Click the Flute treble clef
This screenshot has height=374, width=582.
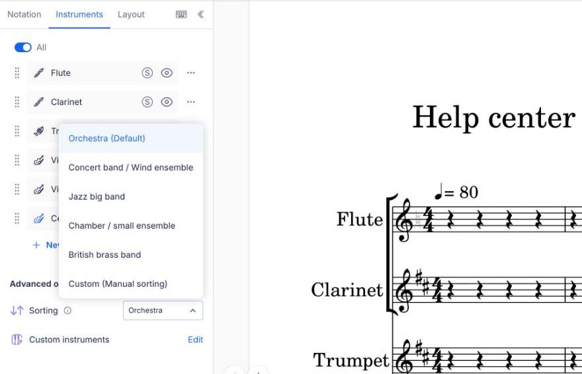(x=404, y=221)
